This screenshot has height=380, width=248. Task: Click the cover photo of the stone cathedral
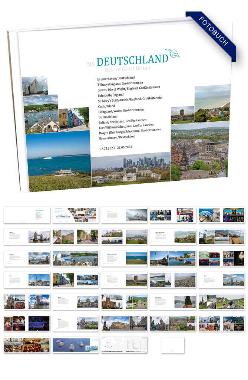click(x=183, y=115)
